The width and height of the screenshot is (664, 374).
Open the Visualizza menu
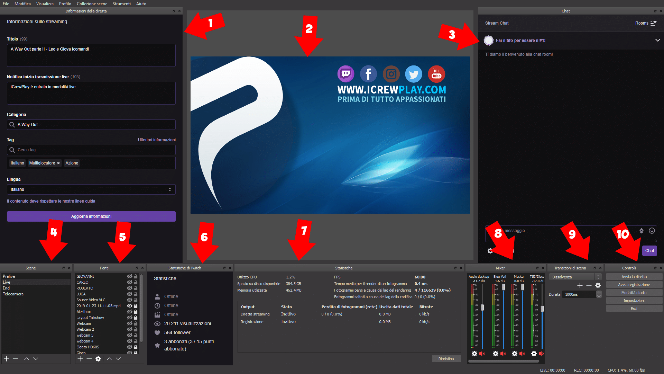click(x=45, y=4)
